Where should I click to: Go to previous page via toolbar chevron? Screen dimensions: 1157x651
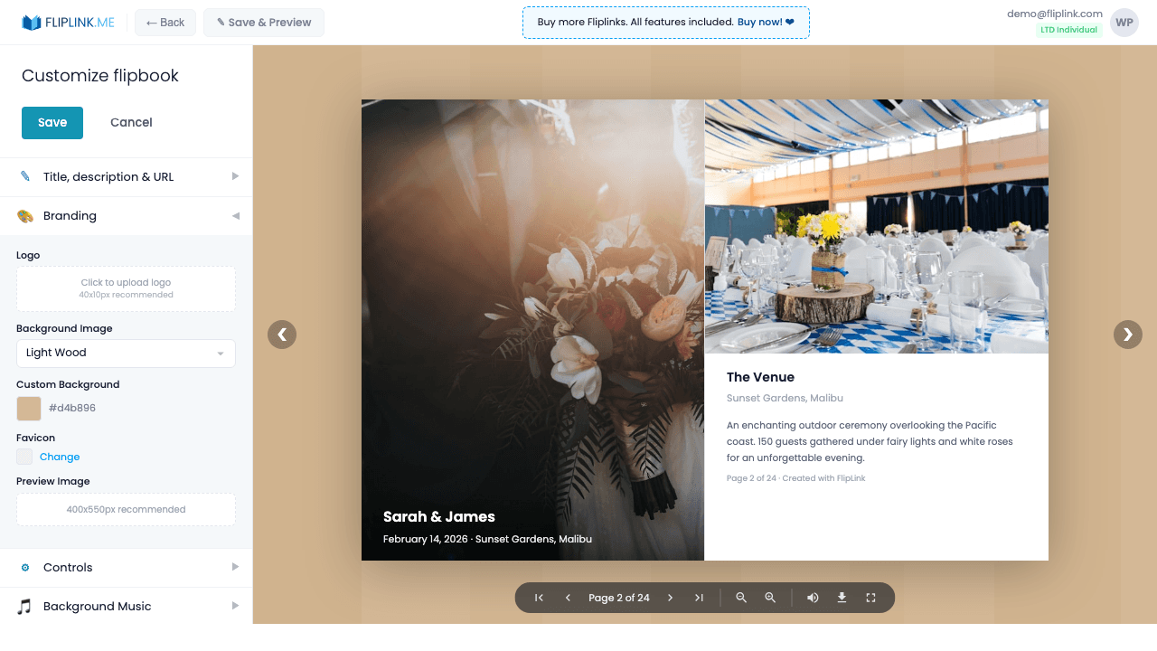point(568,598)
